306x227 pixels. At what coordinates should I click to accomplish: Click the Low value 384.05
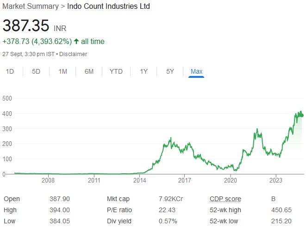pyautogui.click(x=60, y=221)
